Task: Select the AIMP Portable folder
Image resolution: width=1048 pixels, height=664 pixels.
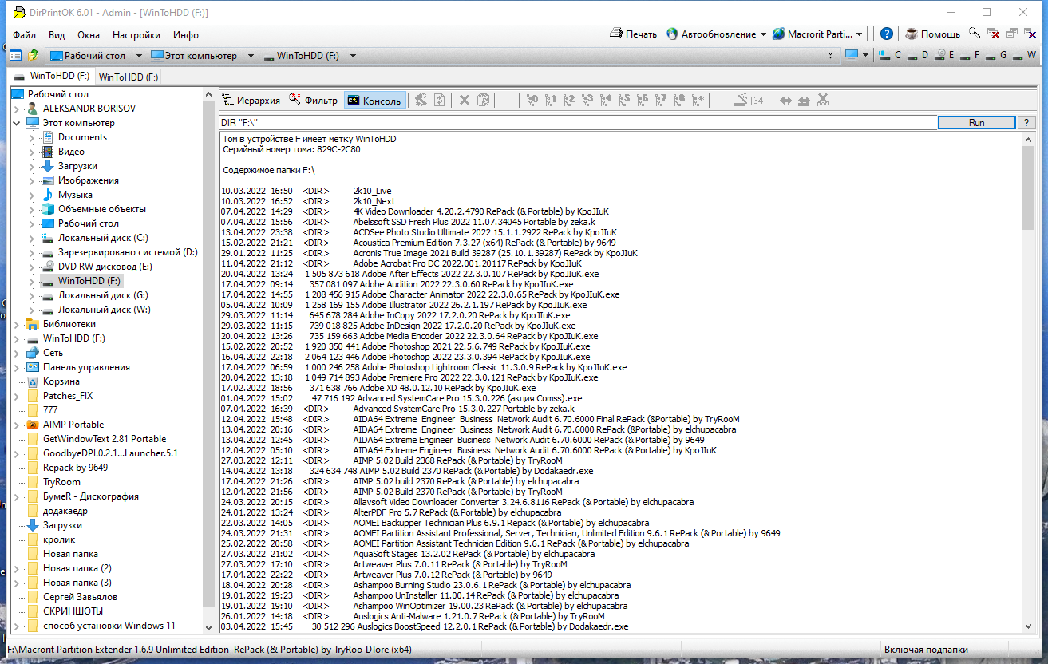Action: (x=73, y=425)
